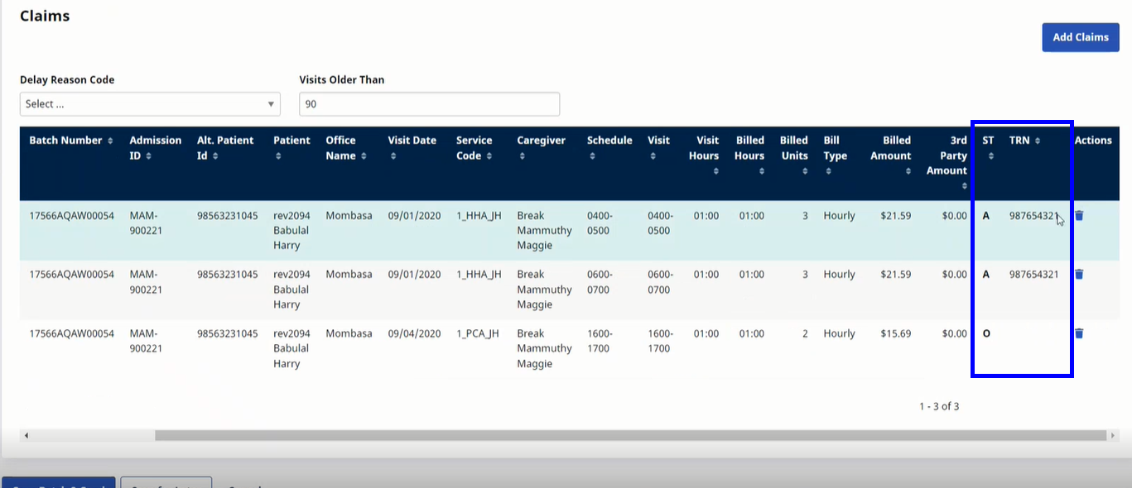Sort by the TRN column
This screenshot has height=488, width=1132.
click(x=1037, y=141)
